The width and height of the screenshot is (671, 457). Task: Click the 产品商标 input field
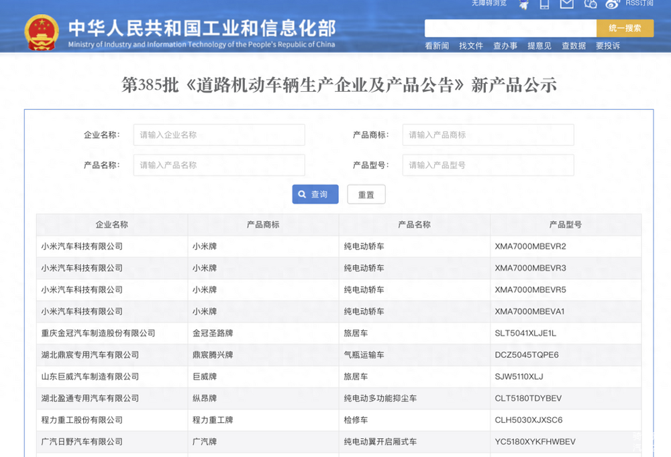coord(488,135)
